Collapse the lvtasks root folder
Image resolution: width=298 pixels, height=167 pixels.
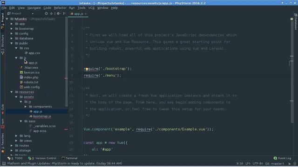(7, 19)
